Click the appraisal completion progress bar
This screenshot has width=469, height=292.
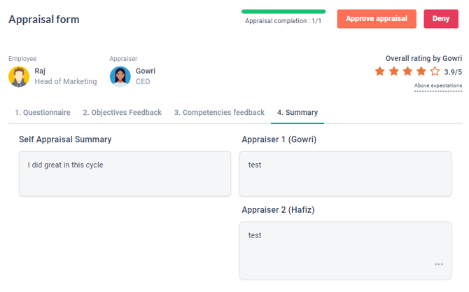tap(283, 12)
